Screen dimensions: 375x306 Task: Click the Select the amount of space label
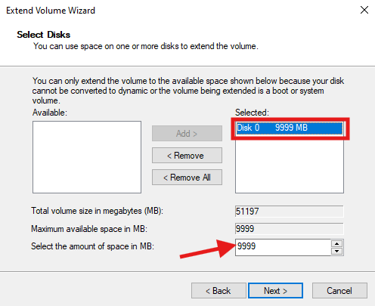pos(92,246)
